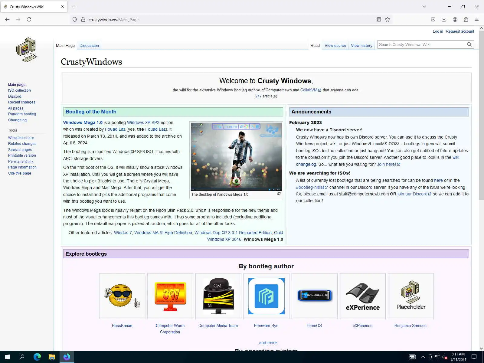Open the browser hamburger menu
484x363 pixels.
click(477, 19)
